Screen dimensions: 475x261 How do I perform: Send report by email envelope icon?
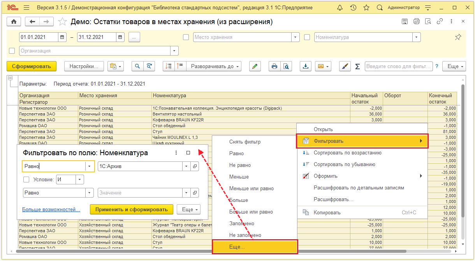point(323,67)
